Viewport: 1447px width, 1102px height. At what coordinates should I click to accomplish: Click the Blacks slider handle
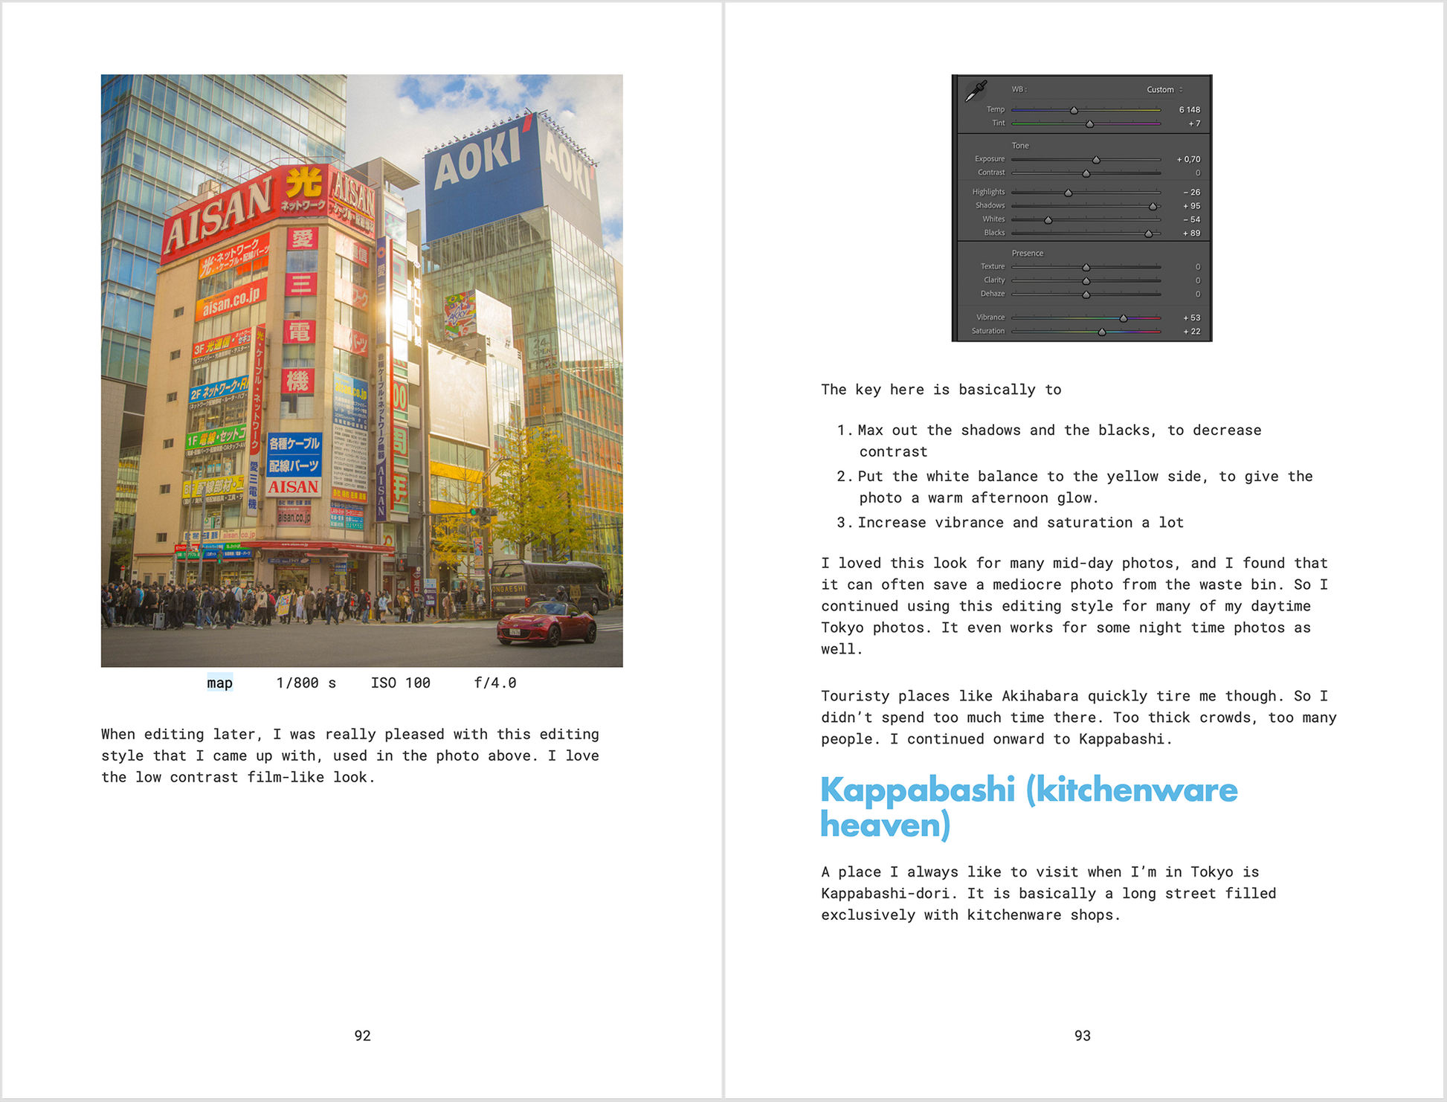click(1149, 233)
